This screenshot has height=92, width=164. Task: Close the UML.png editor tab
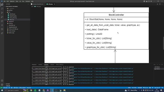55,4
